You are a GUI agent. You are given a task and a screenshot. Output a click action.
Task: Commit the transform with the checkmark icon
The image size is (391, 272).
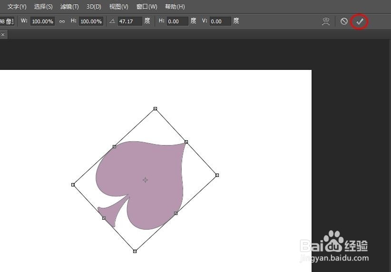pyautogui.click(x=359, y=21)
